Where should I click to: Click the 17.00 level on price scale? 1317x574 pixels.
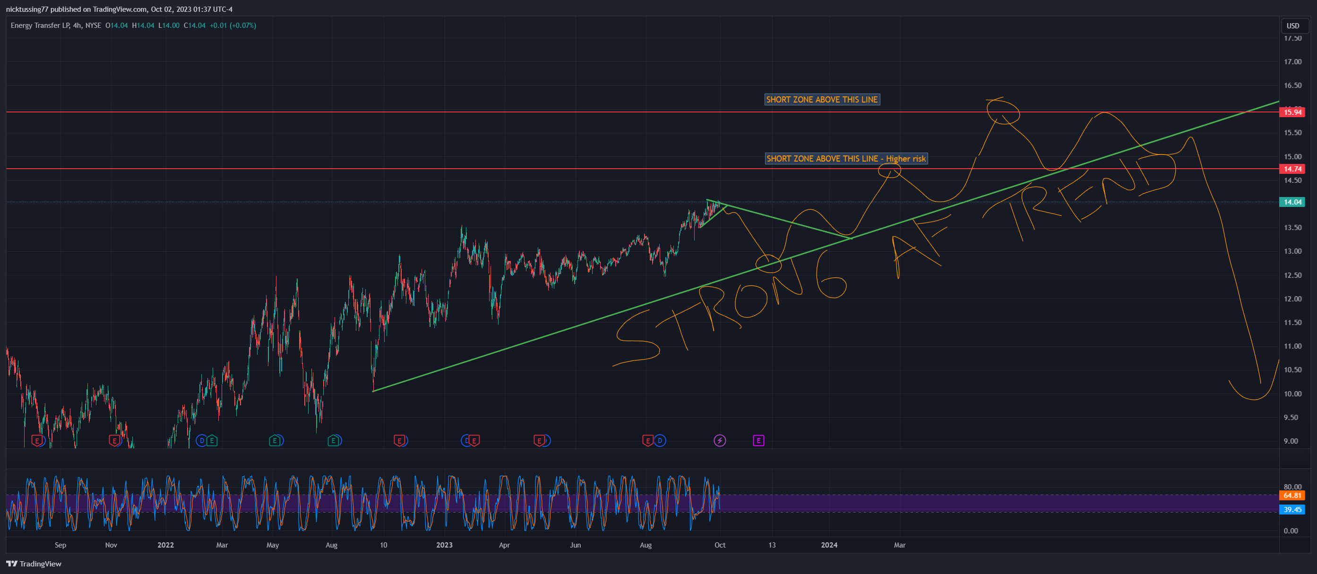click(1292, 62)
